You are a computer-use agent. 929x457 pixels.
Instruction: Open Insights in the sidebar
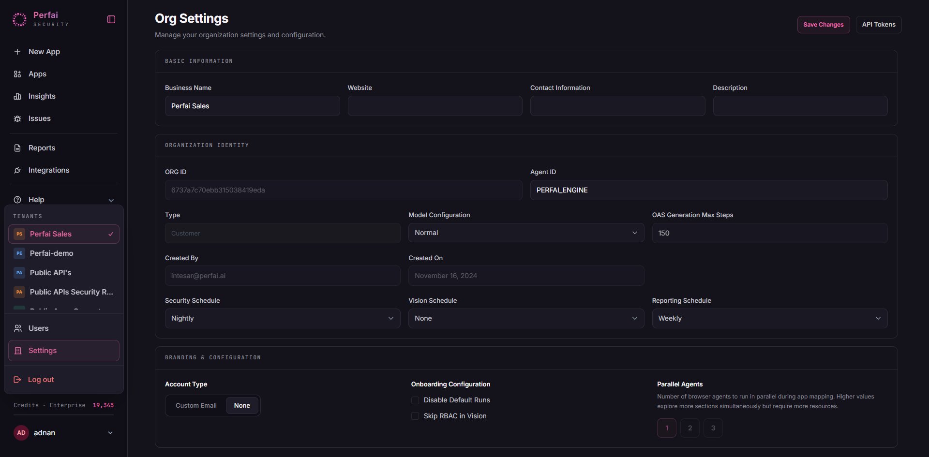click(63, 96)
